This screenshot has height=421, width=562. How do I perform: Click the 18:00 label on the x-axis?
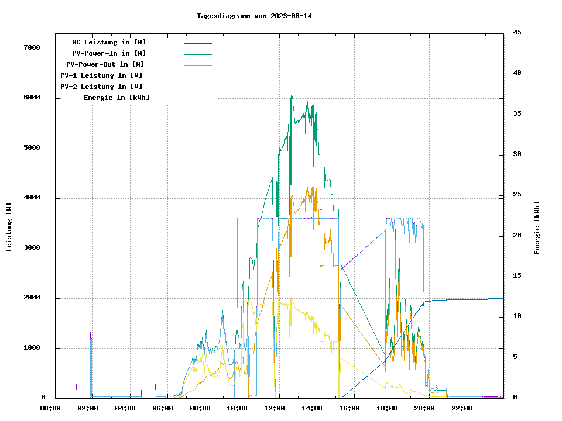click(x=387, y=408)
